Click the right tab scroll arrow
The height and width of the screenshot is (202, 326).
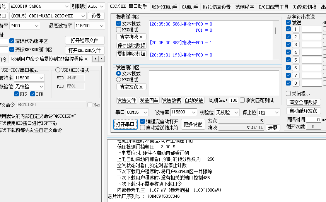101,59
